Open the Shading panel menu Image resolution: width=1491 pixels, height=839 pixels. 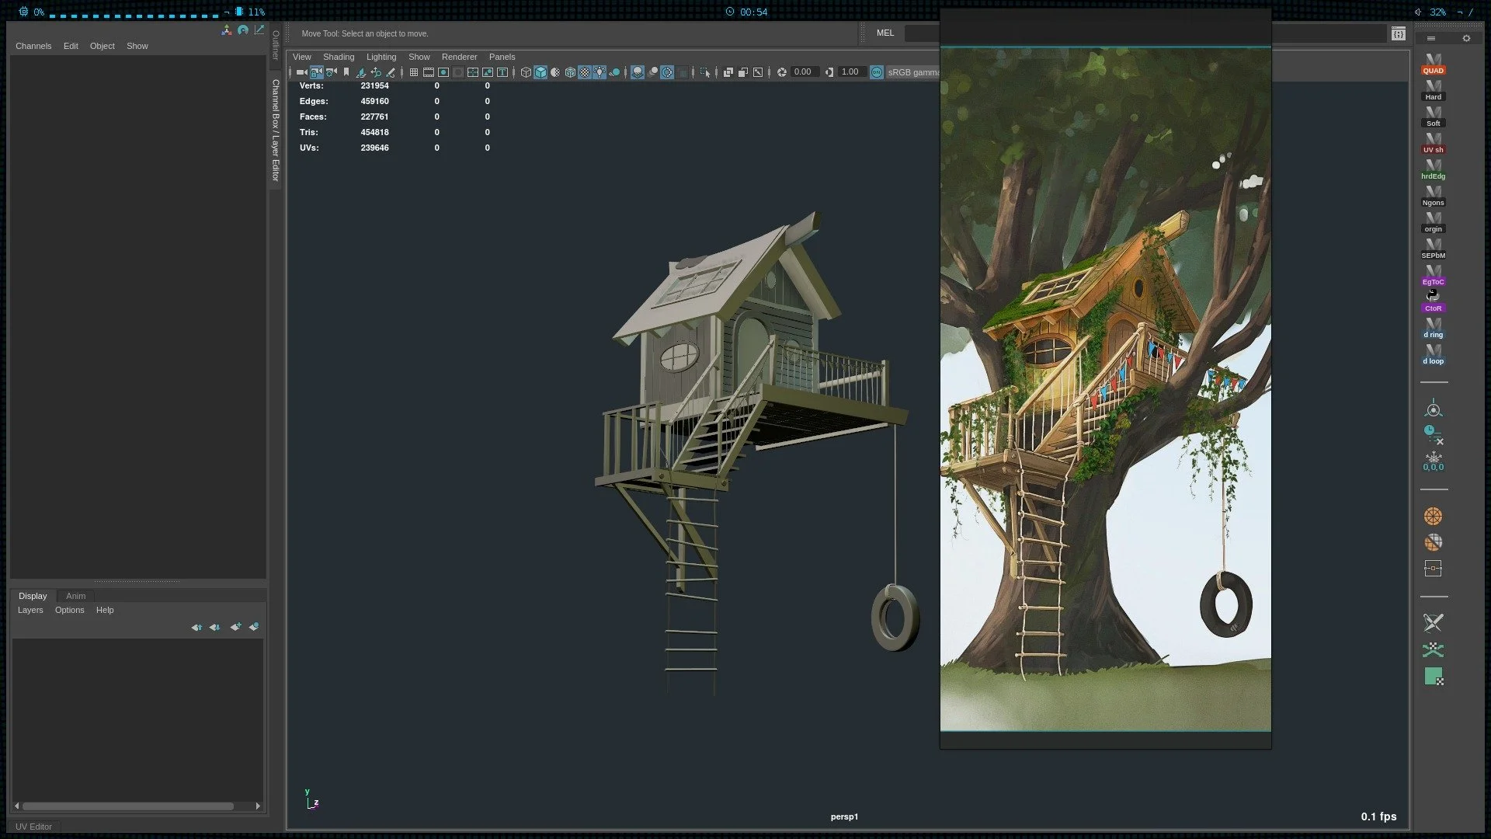point(339,57)
